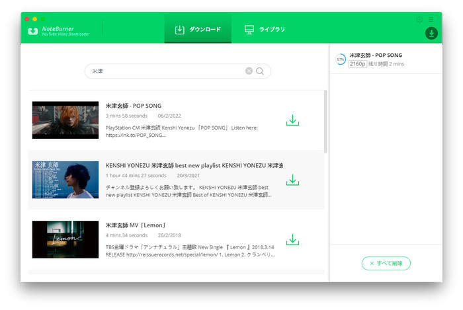This screenshot has width=463, height=310.
Task: Click the date 06/2/2022
Action: pos(169,116)
